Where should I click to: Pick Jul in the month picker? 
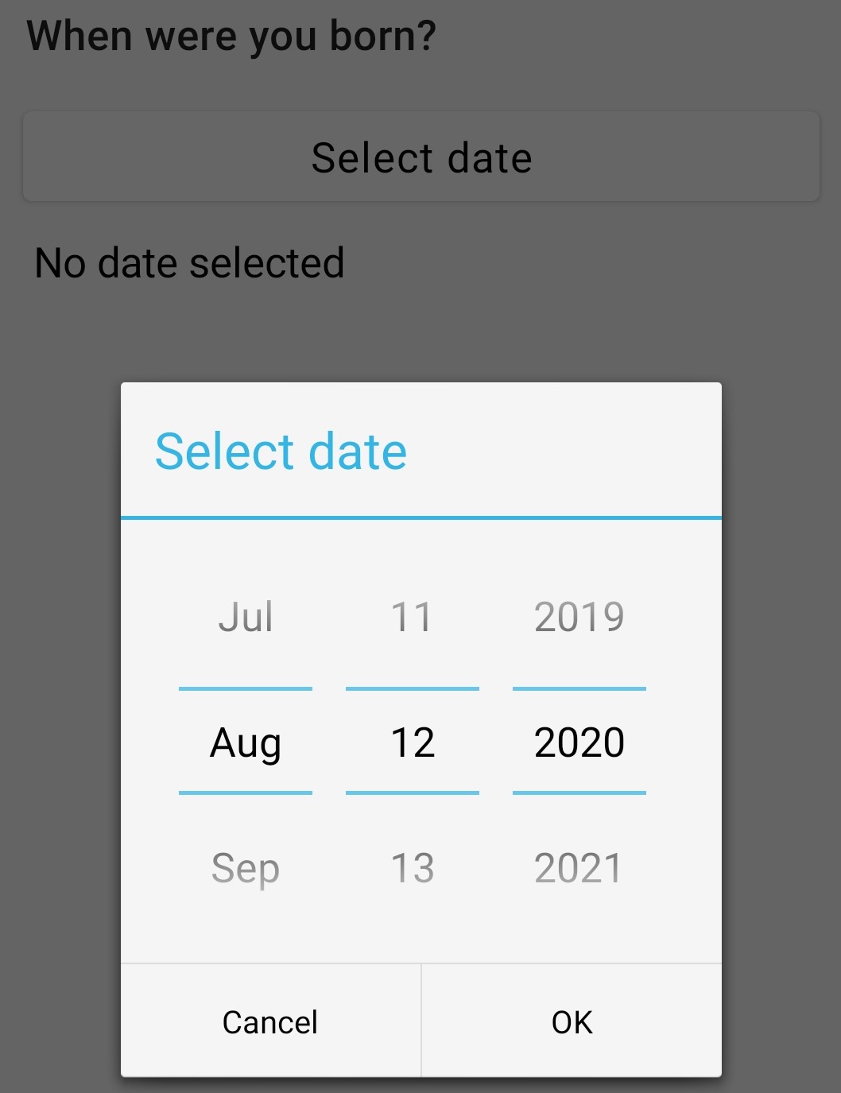[x=246, y=618]
